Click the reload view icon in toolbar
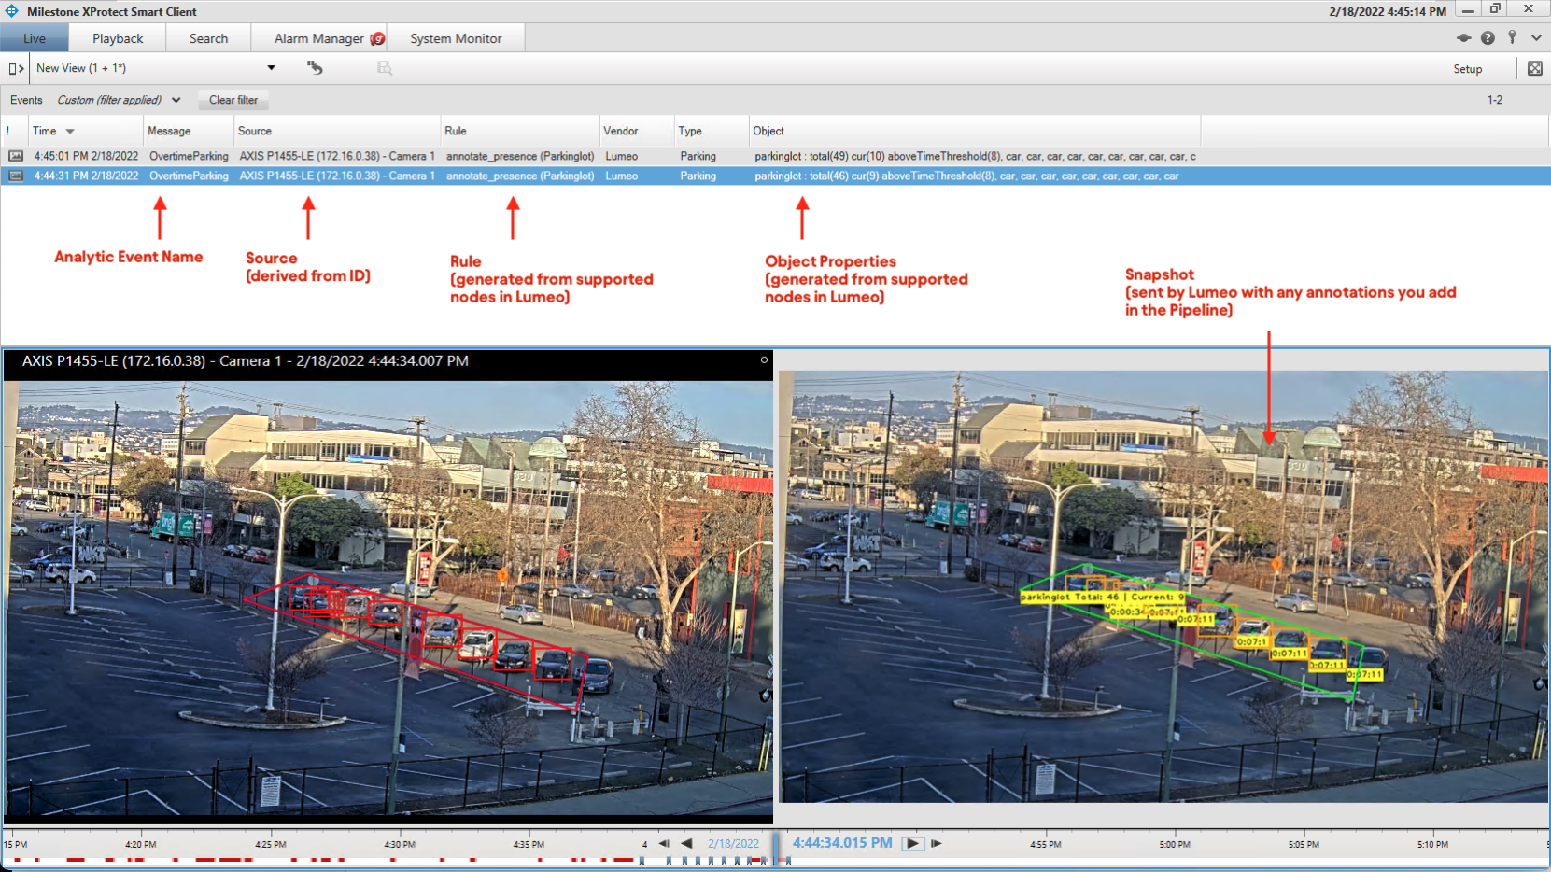 (x=315, y=68)
